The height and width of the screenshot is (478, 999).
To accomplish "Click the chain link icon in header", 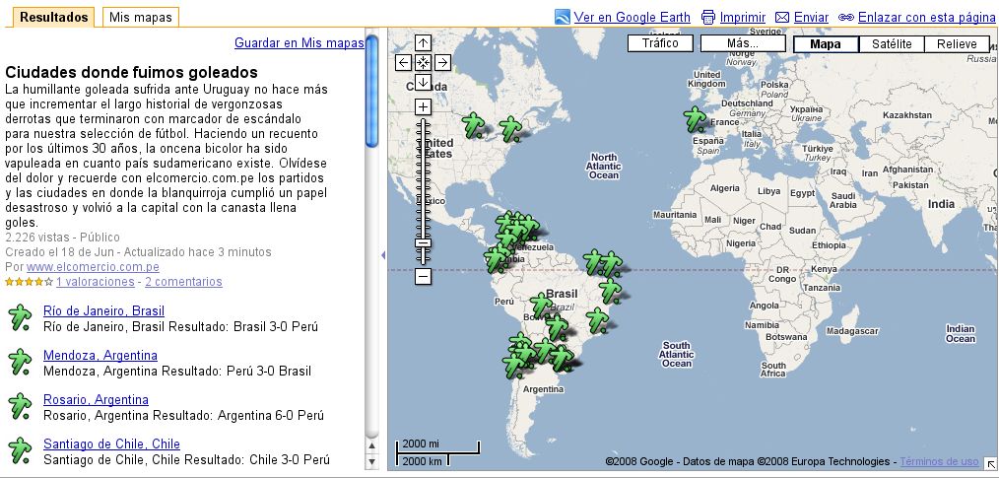I will pyautogui.click(x=846, y=17).
